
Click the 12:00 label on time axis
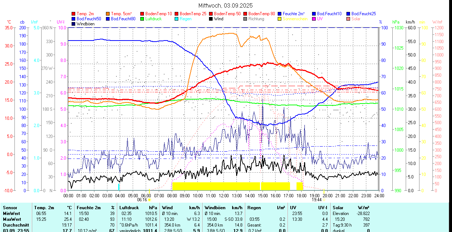click(x=223, y=195)
